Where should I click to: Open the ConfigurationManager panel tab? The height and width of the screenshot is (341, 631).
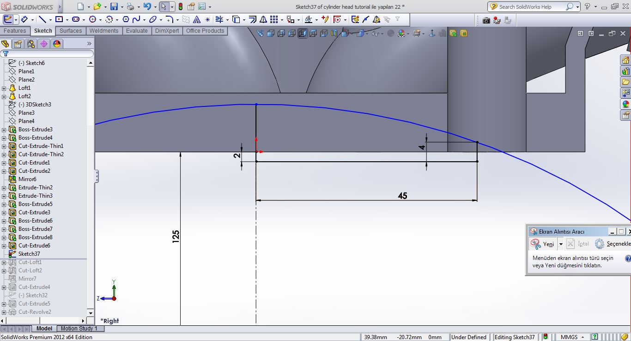click(x=31, y=44)
